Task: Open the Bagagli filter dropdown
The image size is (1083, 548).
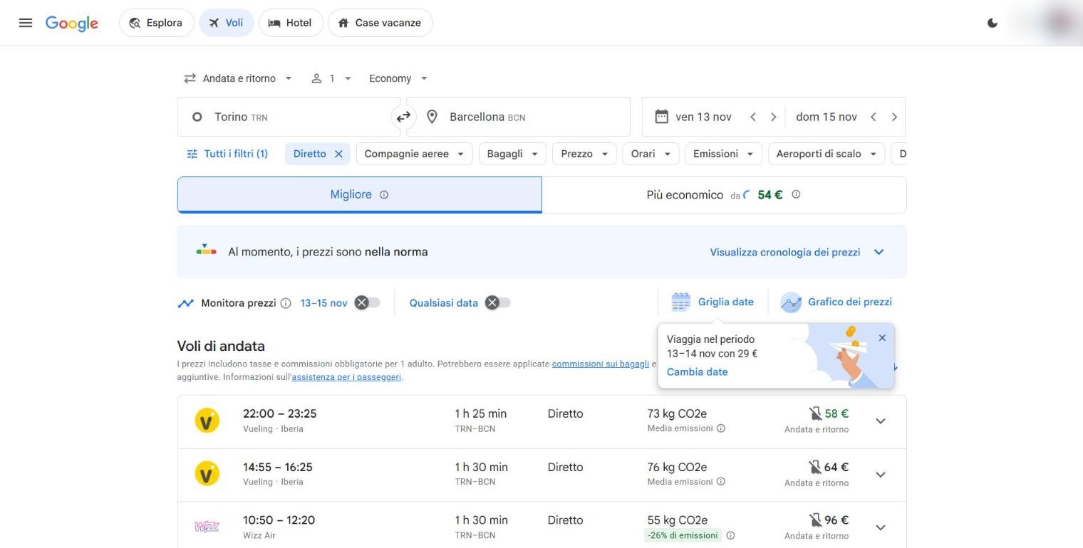Action: coord(512,154)
